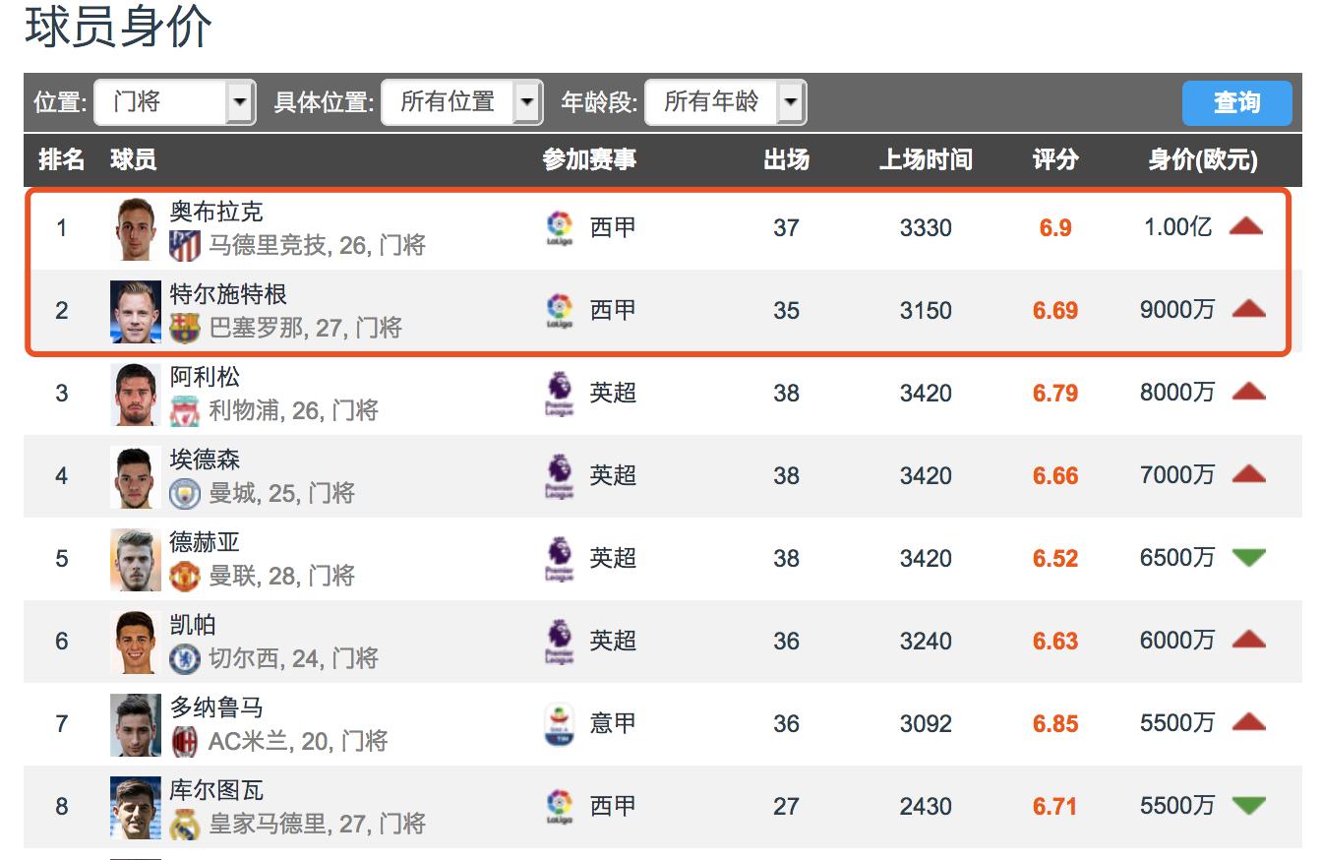Click the Serie A icon beside 多纳鲁马

click(x=558, y=723)
